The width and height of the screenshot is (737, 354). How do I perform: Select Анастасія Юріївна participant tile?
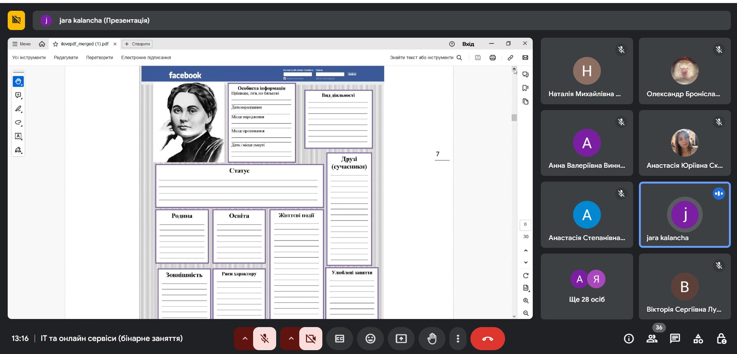(x=685, y=143)
